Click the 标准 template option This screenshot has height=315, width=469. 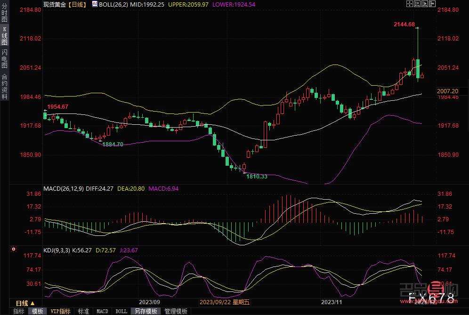click(x=84, y=311)
